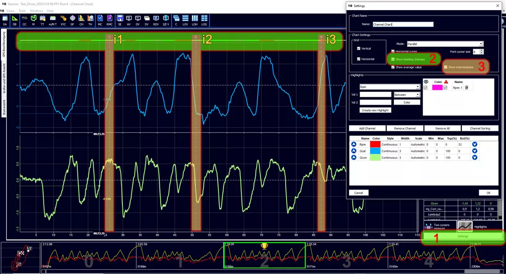Screen dimensions: 506x274
Task: Delete the Rpm: 1 highlight with trash icon
Action: [x=466, y=88]
